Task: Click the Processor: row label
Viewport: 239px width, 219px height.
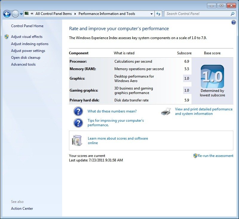Action: pyautogui.click(x=78, y=61)
